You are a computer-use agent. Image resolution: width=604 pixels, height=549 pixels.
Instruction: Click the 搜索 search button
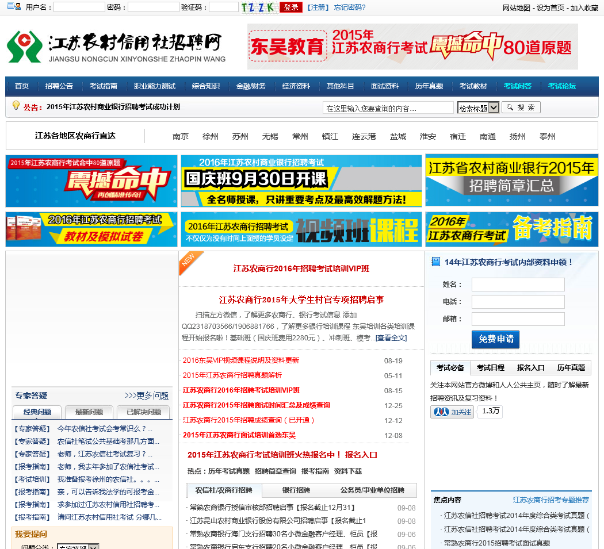tap(521, 108)
